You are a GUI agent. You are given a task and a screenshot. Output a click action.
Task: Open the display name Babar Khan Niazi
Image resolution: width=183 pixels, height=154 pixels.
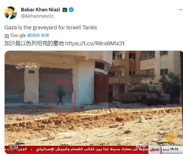(40, 10)
